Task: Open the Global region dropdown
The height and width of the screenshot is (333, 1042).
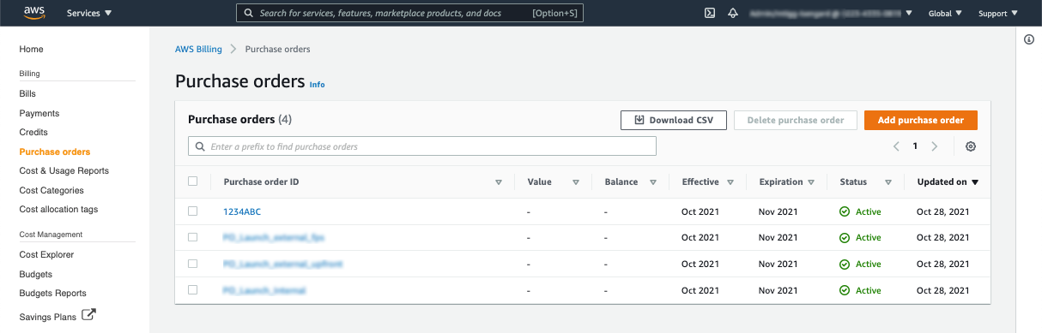Action: [x=945, y=14]
